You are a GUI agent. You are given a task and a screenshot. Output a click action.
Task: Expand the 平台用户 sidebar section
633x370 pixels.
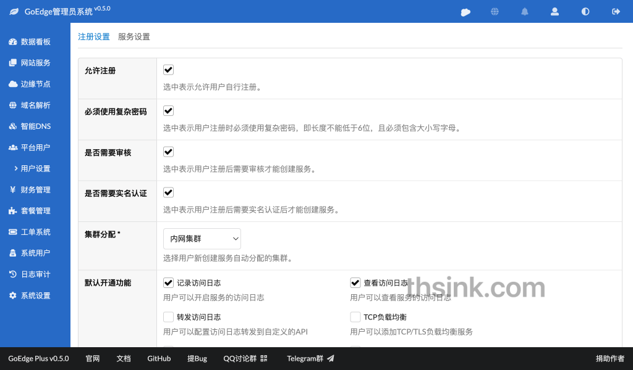tap(35, 147)
